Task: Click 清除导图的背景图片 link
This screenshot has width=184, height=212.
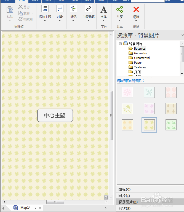Action: click(x=130, y=81)
